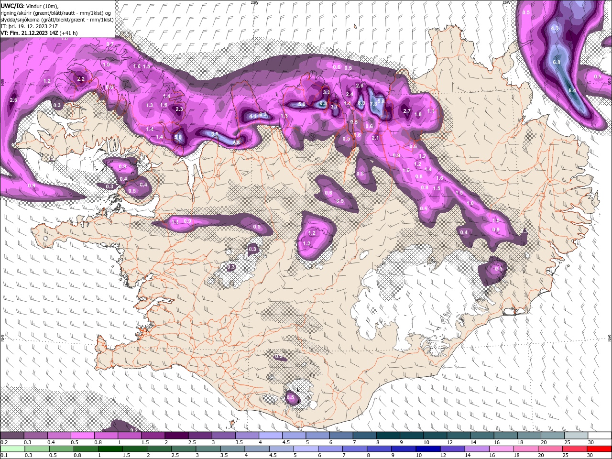Click the 4.2 precipitation value
The height and width of the screenshot is (459, 612).
click(x=555, y=29)
